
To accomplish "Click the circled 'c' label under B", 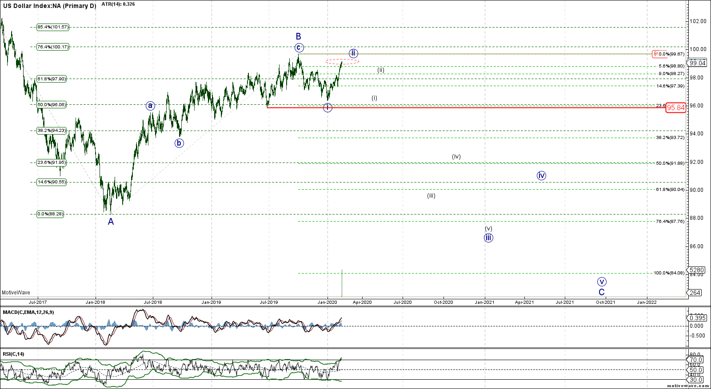I will click(x=299, y=48).
